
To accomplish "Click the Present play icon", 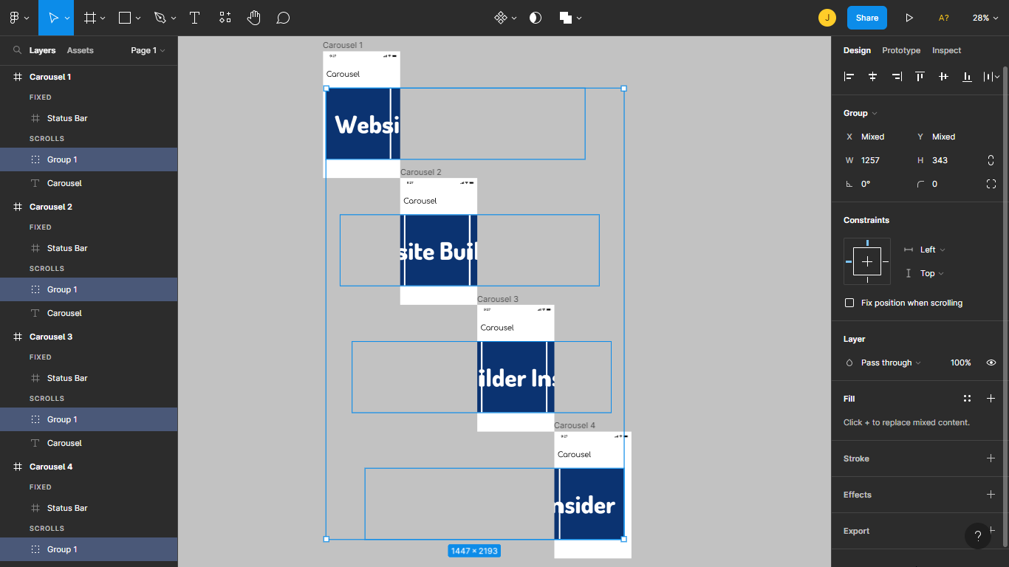I will coord(909,18).
